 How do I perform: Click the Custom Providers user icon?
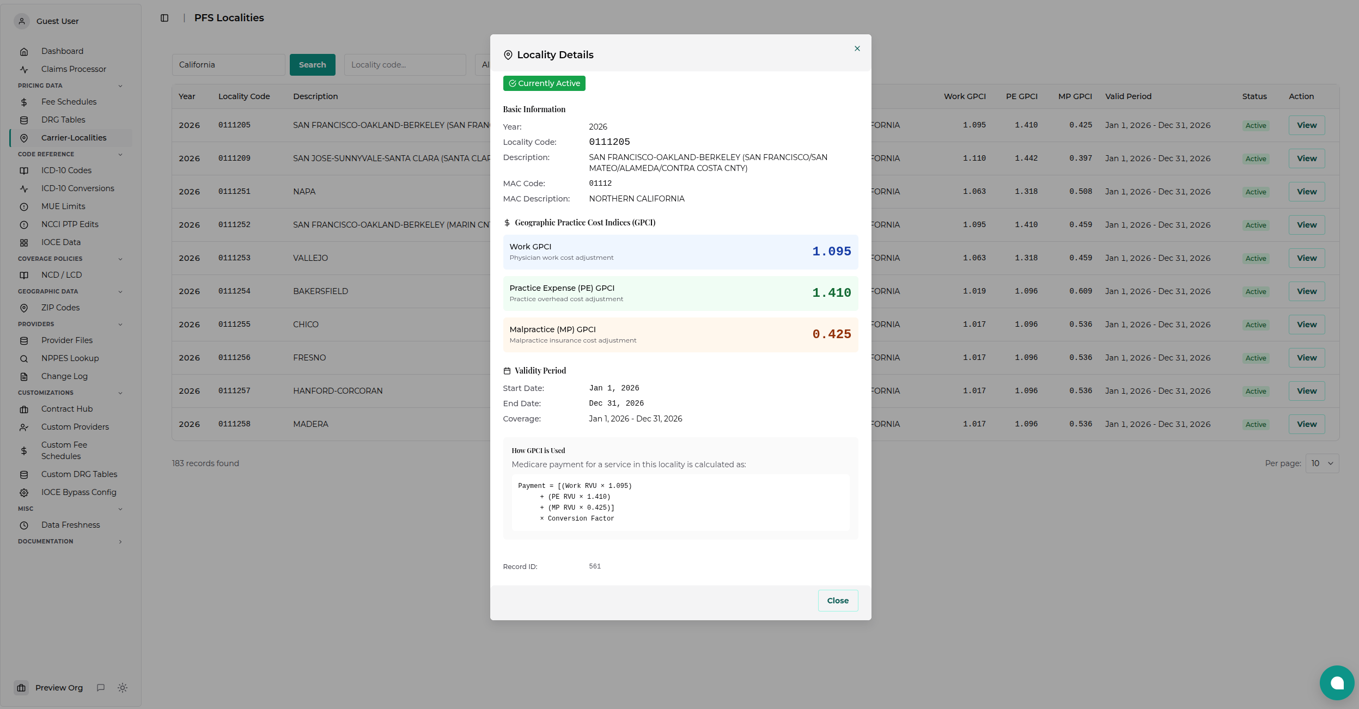point(24,427)
